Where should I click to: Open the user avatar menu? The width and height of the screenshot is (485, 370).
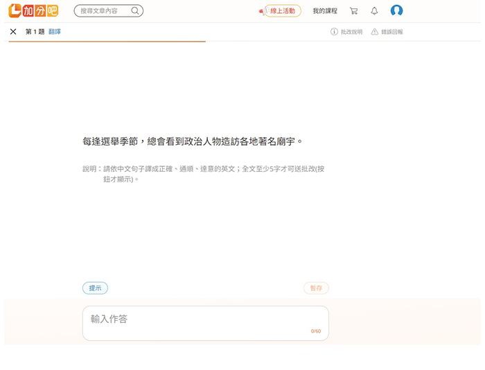pos(396,10)
